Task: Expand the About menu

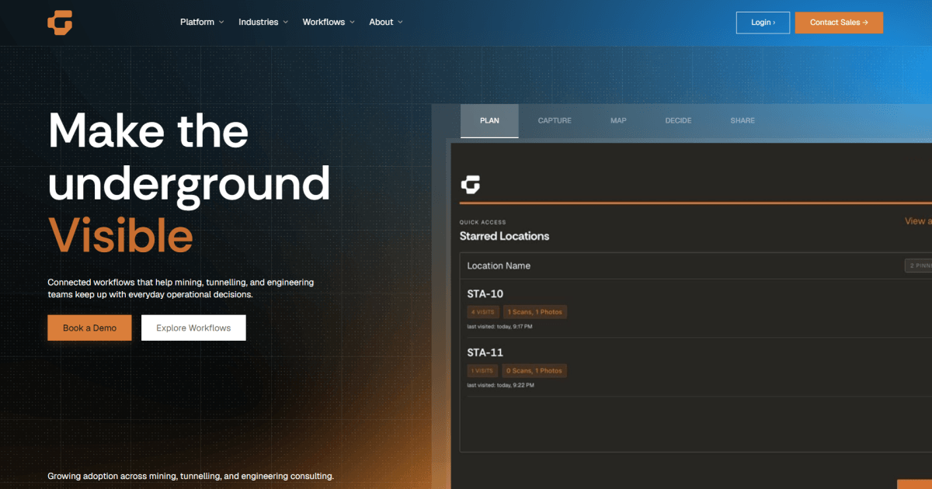Action: click(386, 22)
